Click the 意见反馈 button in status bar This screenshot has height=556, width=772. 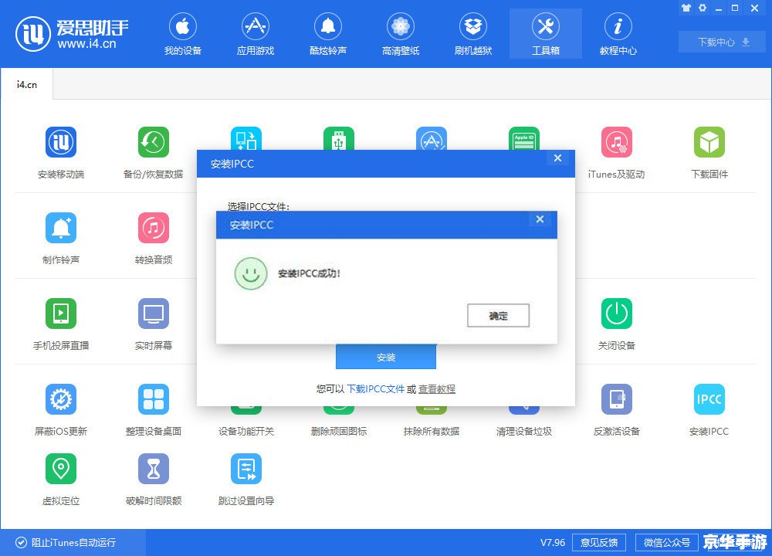599,542
